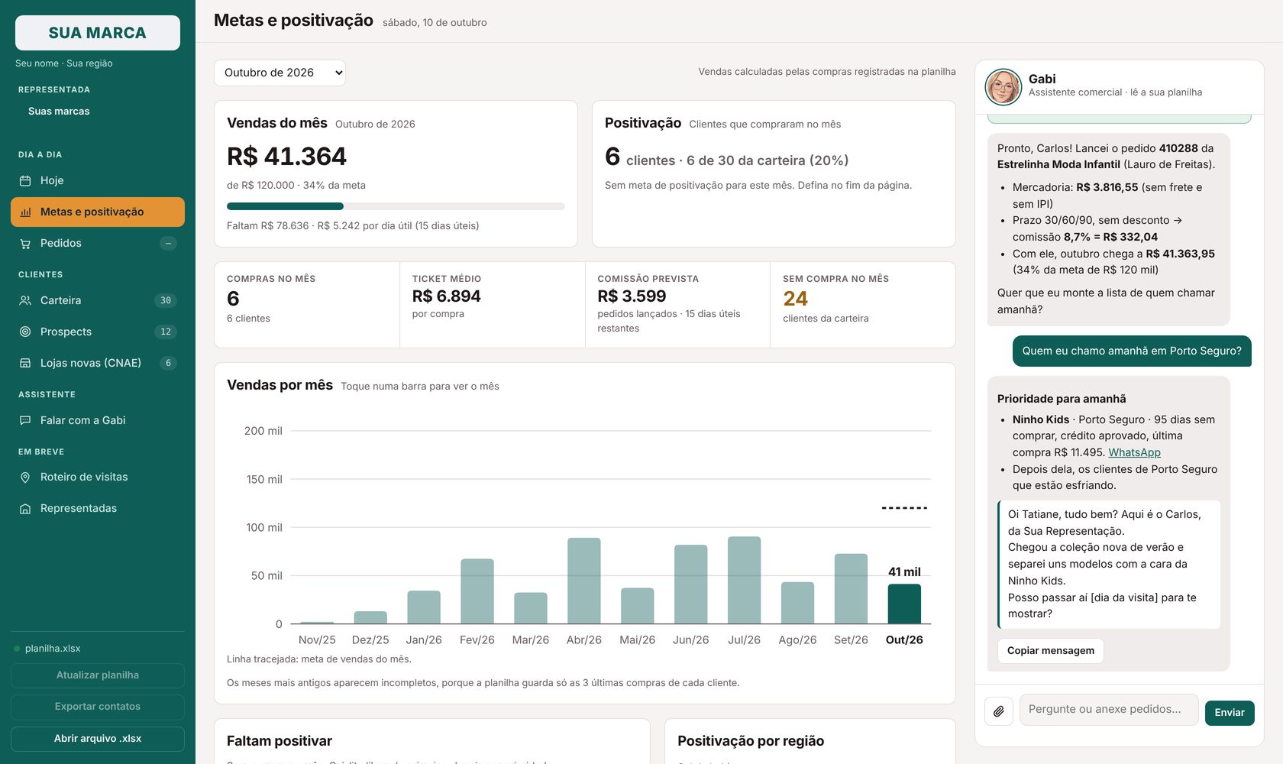Open the WhatsApp link for Ninho Kids
The image size is (1283, 764).
(x=1134, y=452)
